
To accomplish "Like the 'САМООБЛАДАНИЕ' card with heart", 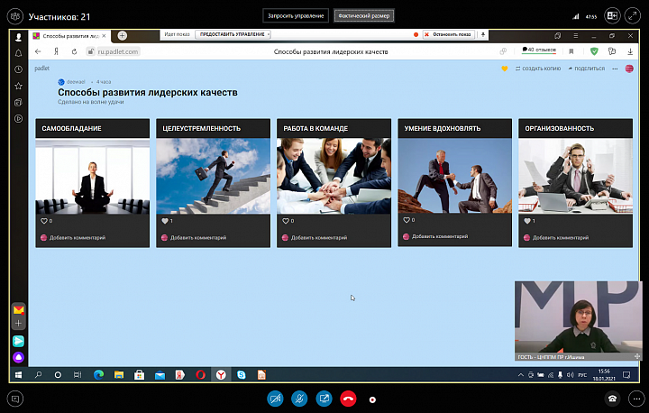I will (x=42, y=220).
